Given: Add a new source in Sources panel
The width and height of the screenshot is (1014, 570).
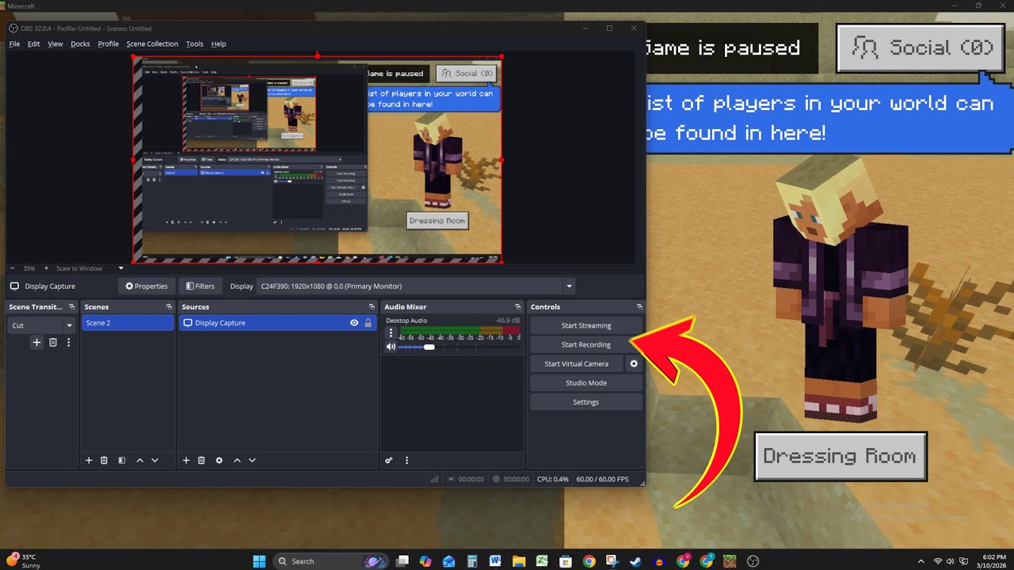Looking at the screenshot, I should tap(186, 460).
